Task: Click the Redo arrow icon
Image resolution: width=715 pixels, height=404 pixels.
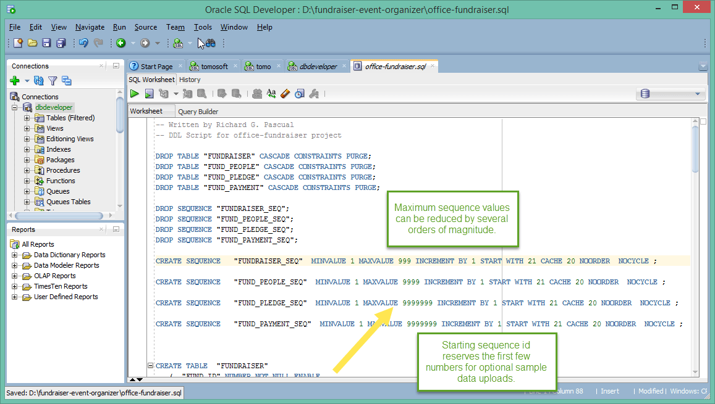Action: tap(98, 43)
